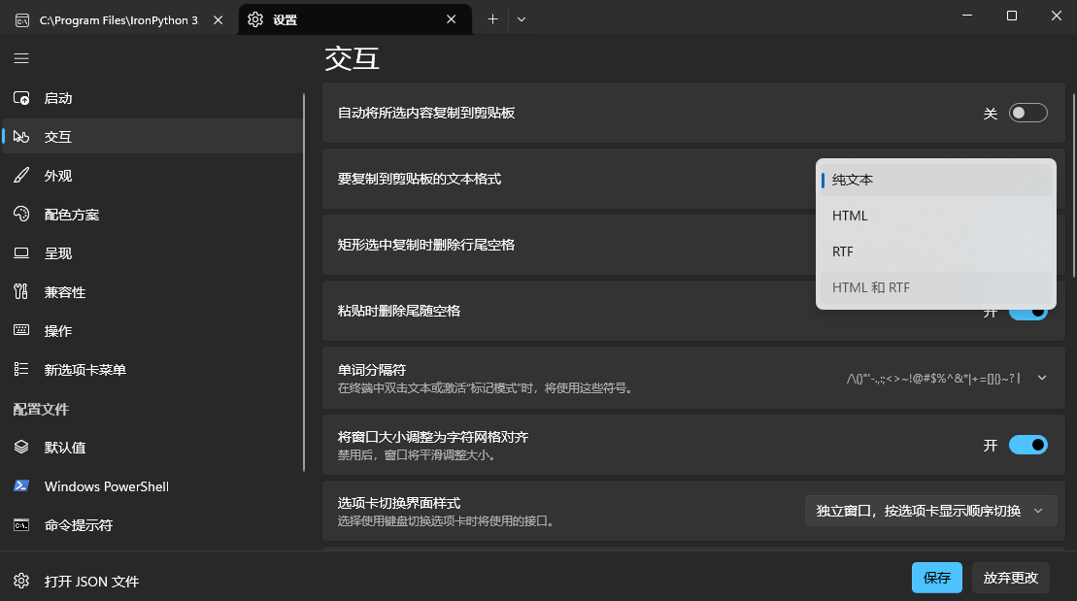Click the Windows PowerShell profile icon
Image resolution: width=1077 pixels, height=601 pixels.
pos(21,486)
